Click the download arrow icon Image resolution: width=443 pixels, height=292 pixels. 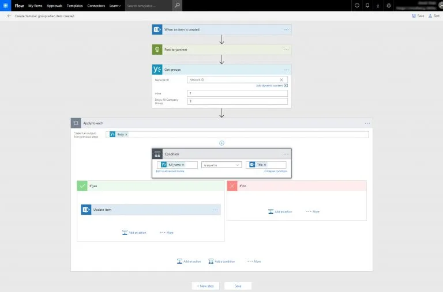(378, 5)
